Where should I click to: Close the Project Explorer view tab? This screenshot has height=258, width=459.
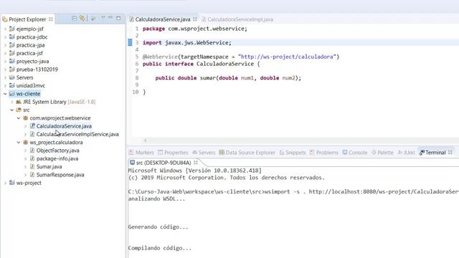pyautogui.click(x=51, y=19)
